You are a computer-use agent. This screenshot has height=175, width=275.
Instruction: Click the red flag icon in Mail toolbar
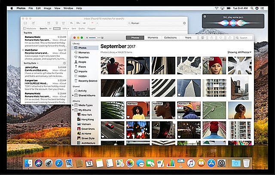click(x=92, y=23)
